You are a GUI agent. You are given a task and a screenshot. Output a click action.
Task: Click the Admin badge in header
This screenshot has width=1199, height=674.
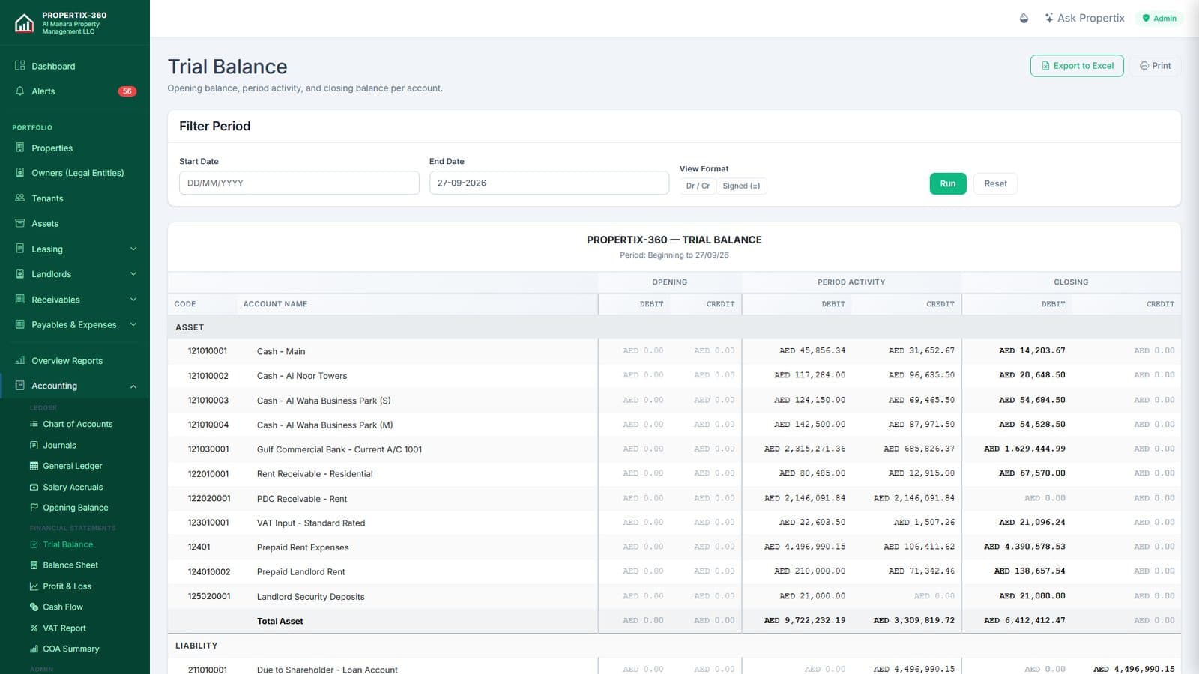(x=1159, y=18)
